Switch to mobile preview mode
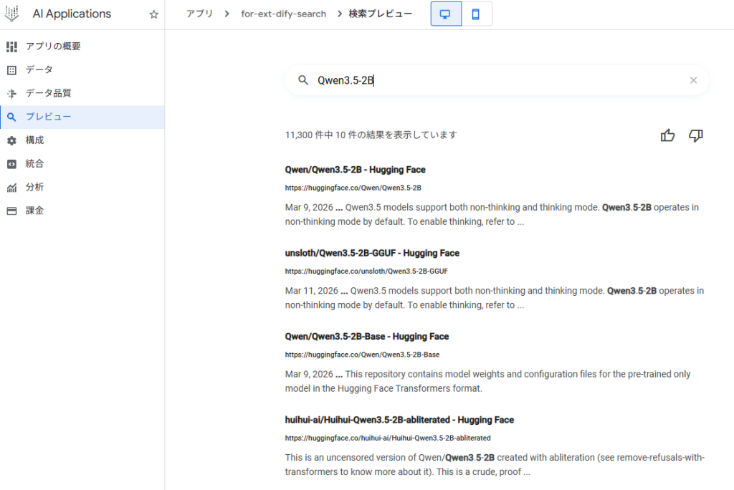This screenshot has width=734, height=490. [x=476, y=14]
